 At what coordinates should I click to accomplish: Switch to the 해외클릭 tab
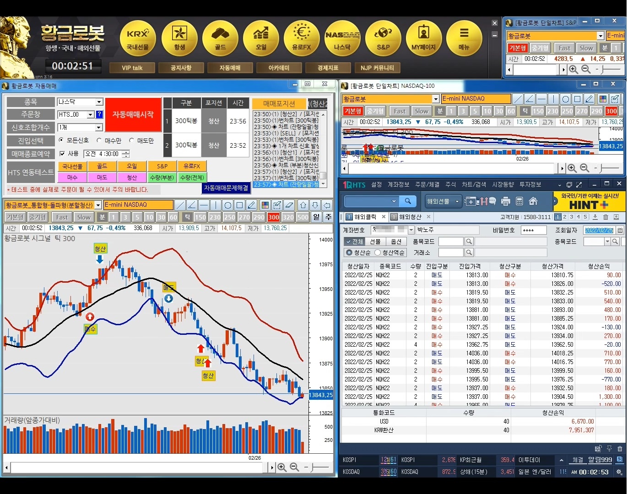pos(365,217)
